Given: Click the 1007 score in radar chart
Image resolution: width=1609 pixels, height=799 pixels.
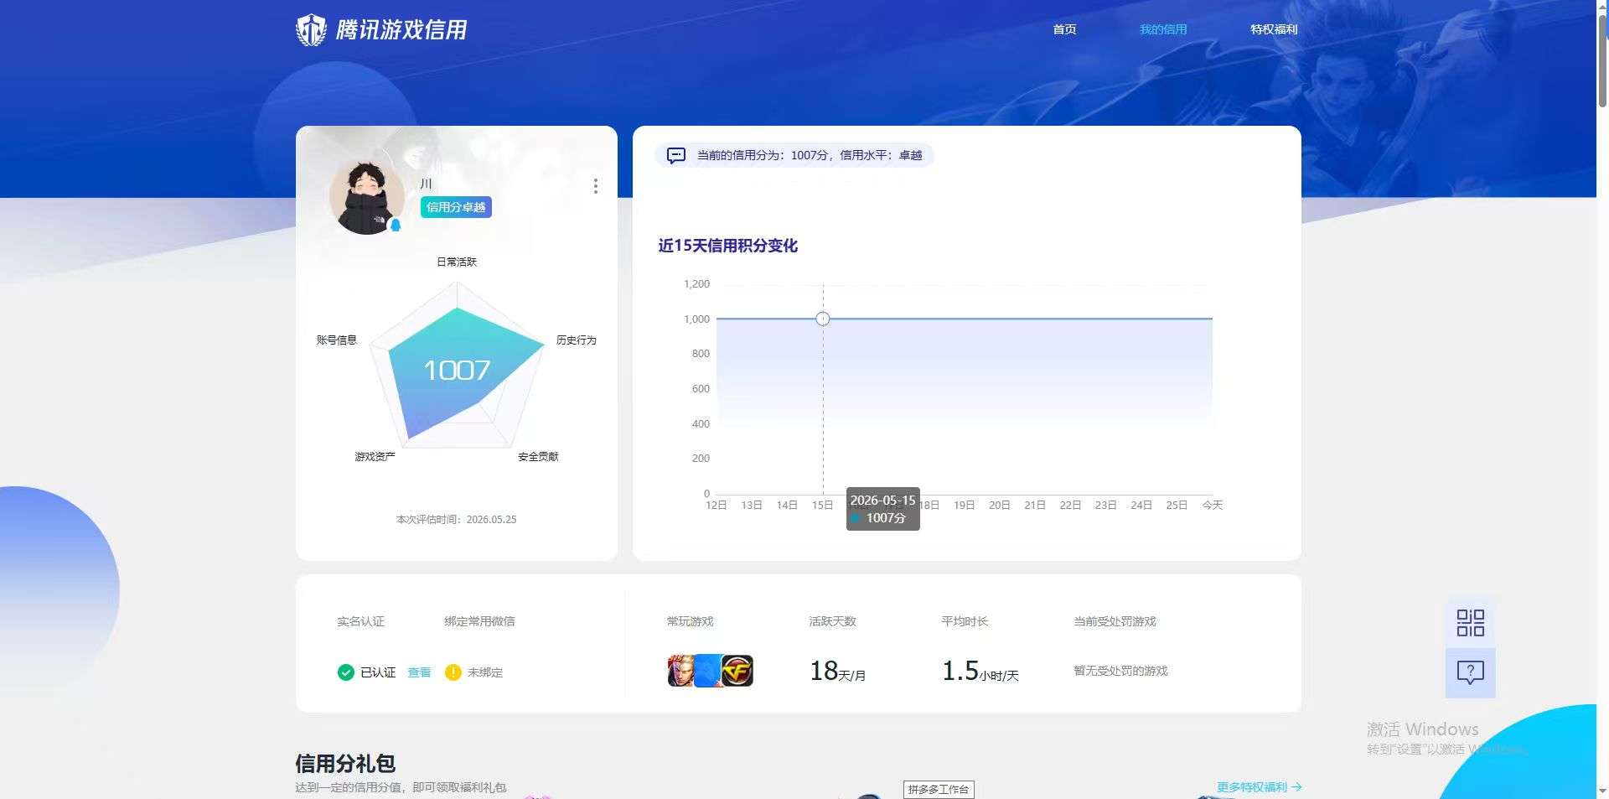Looking at the screenshot, I should click(x=457, y=370).
